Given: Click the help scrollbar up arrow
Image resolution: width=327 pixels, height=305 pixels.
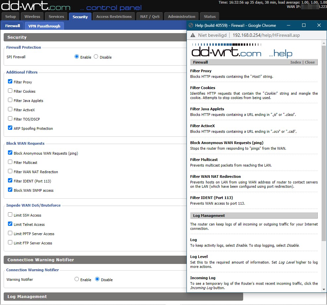Looking at the screenshot, I should tap(324, 43).
